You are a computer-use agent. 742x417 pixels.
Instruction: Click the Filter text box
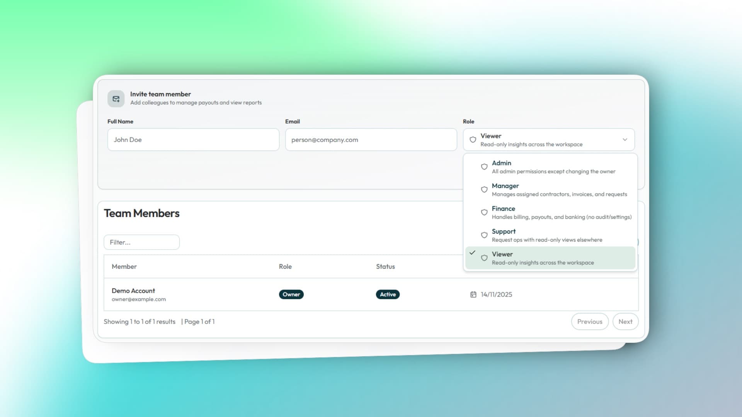tap(141, 242)
